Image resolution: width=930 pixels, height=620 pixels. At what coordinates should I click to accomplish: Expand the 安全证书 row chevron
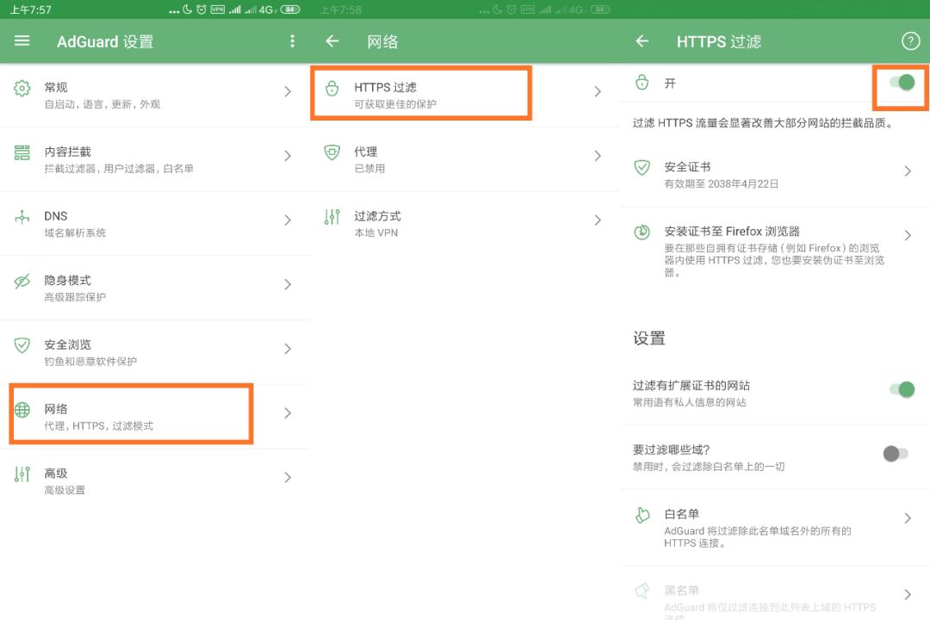[x=908, y=171]
